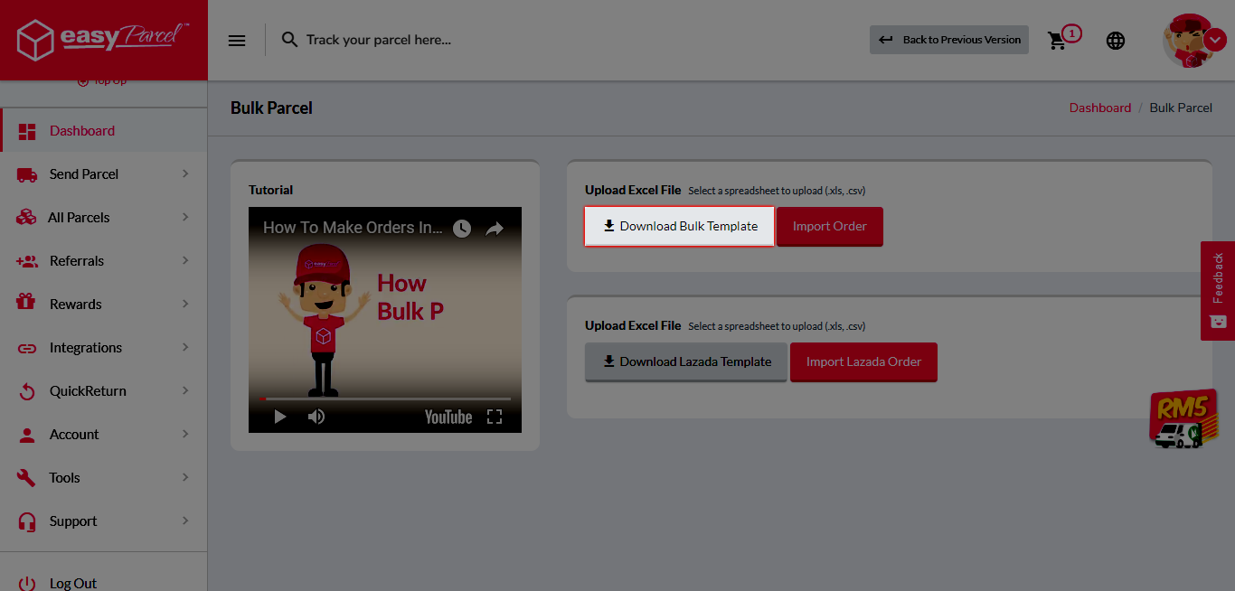1235x591 pixels.
Task: Click Import Lazada Order button
Action: 863,361
